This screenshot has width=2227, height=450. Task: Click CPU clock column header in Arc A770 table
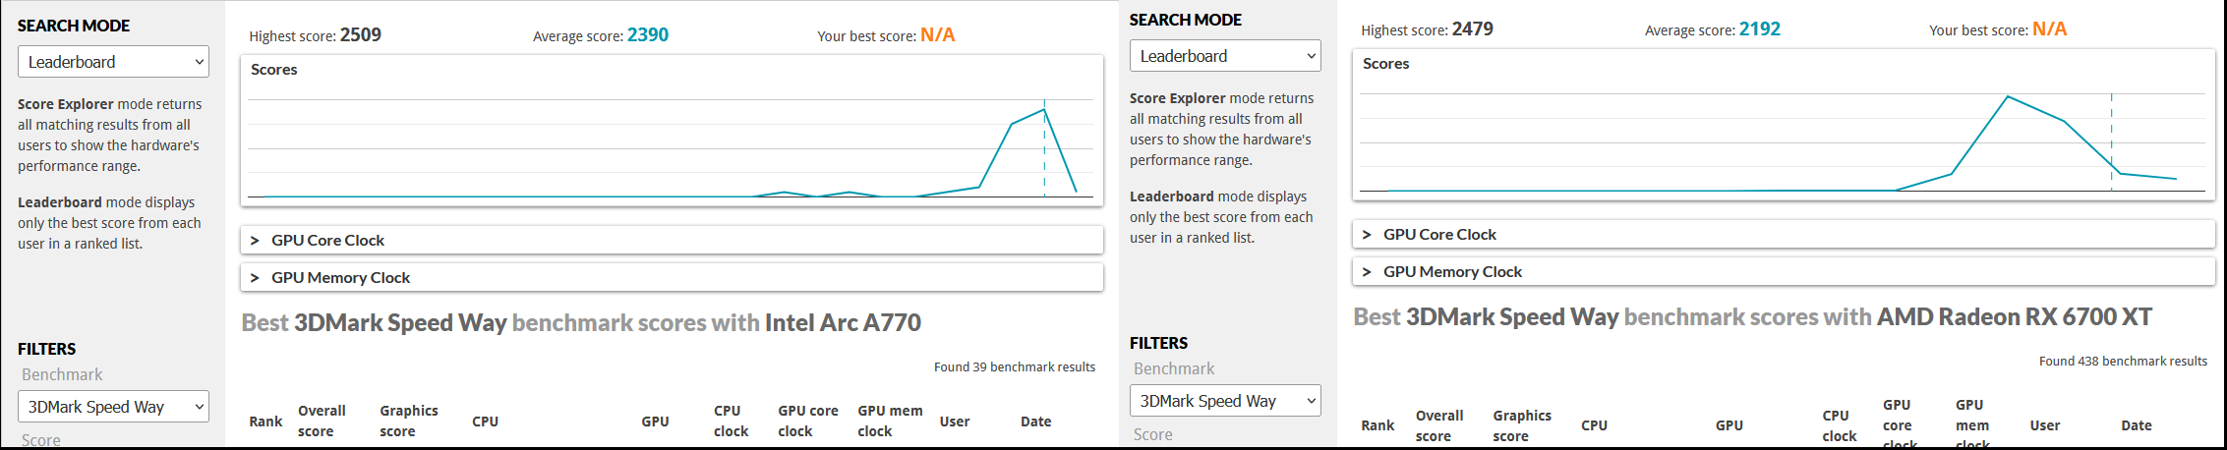click(731, 422)
